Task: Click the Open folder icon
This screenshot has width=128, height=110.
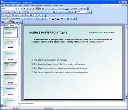Action: [6, 12]
